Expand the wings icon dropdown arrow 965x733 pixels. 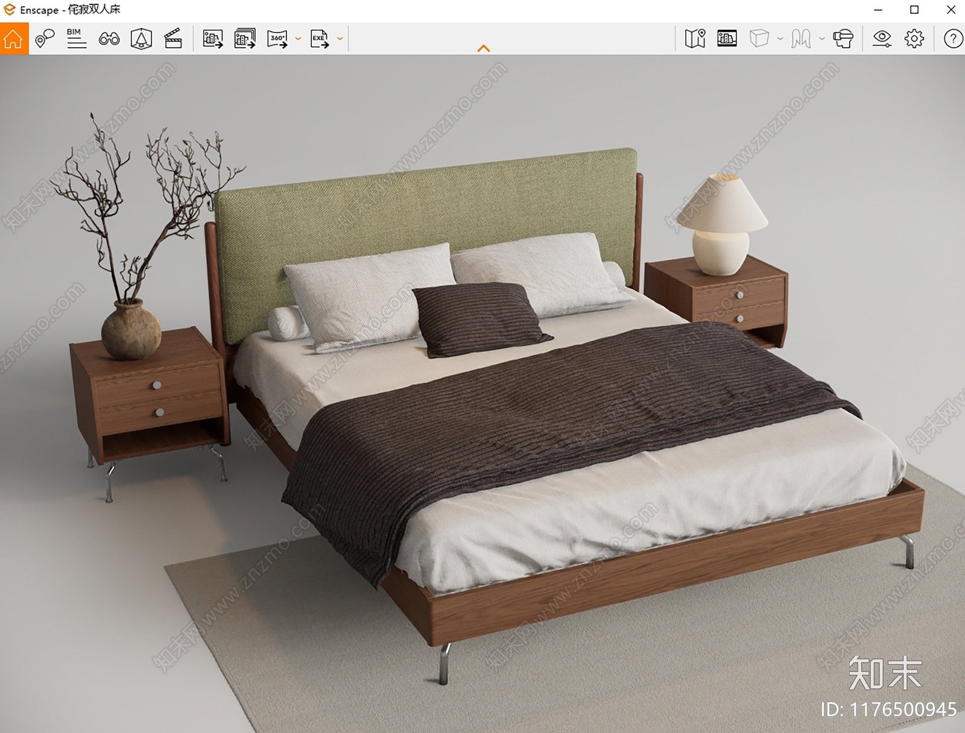[x=821, y=39]
